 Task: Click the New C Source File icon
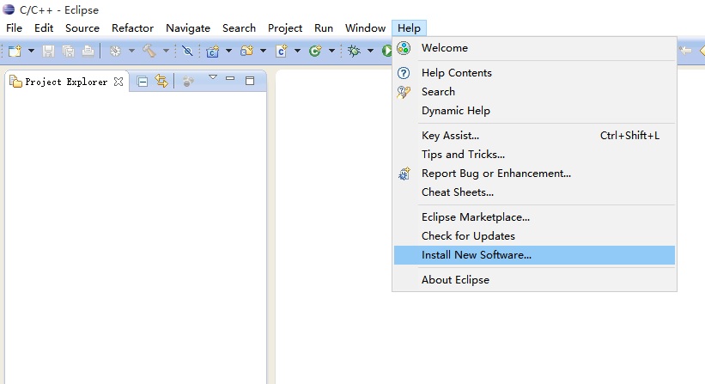282,51
